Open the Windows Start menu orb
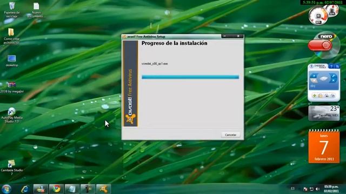 [x=6, y=189]
